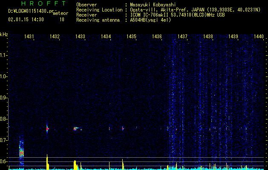Click the 1437 time axis marker
Viewport: 268px width, 170px height.
(182, 36)
